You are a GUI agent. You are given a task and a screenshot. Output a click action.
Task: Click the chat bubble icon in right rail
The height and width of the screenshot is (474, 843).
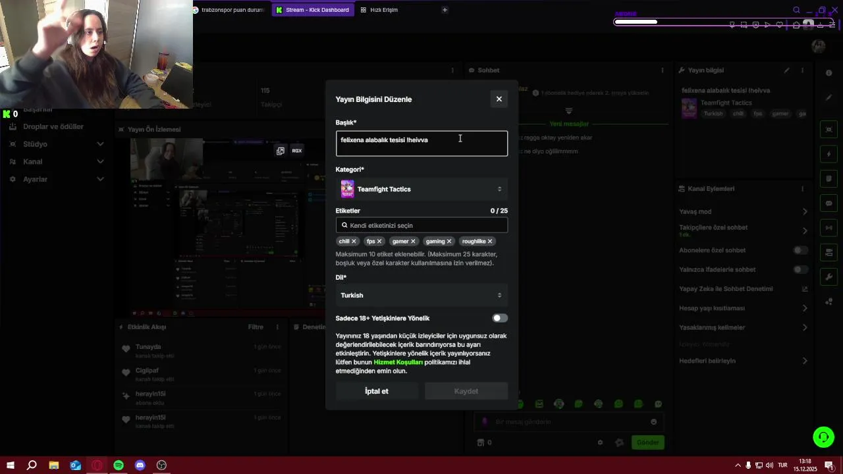[829, 203]
